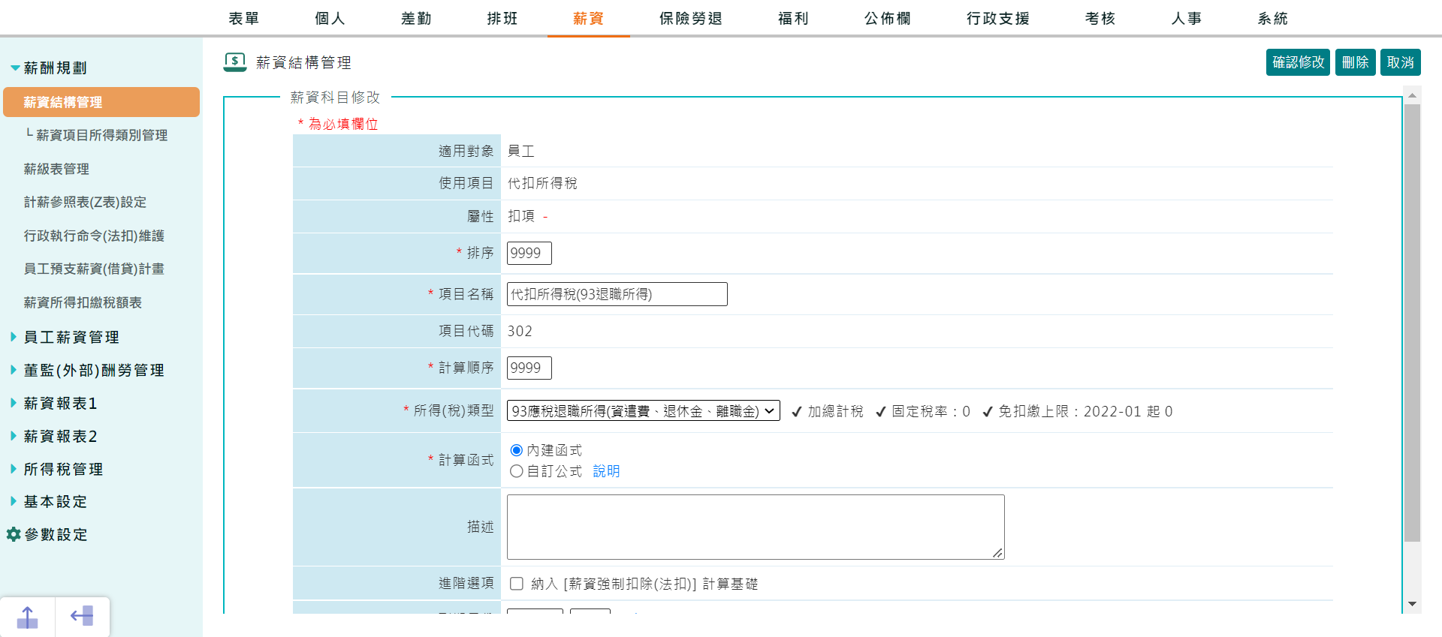Click the 項目代碼 value 302
The image size is (1442, 637).
coord(520,331)
